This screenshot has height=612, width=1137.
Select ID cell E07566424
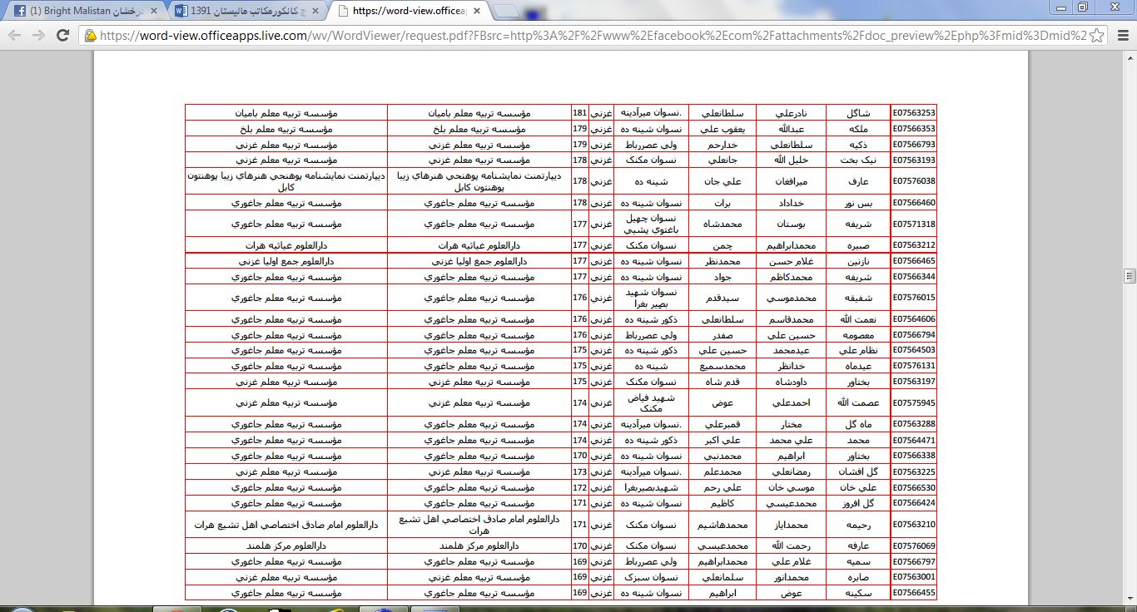[913, 503]
